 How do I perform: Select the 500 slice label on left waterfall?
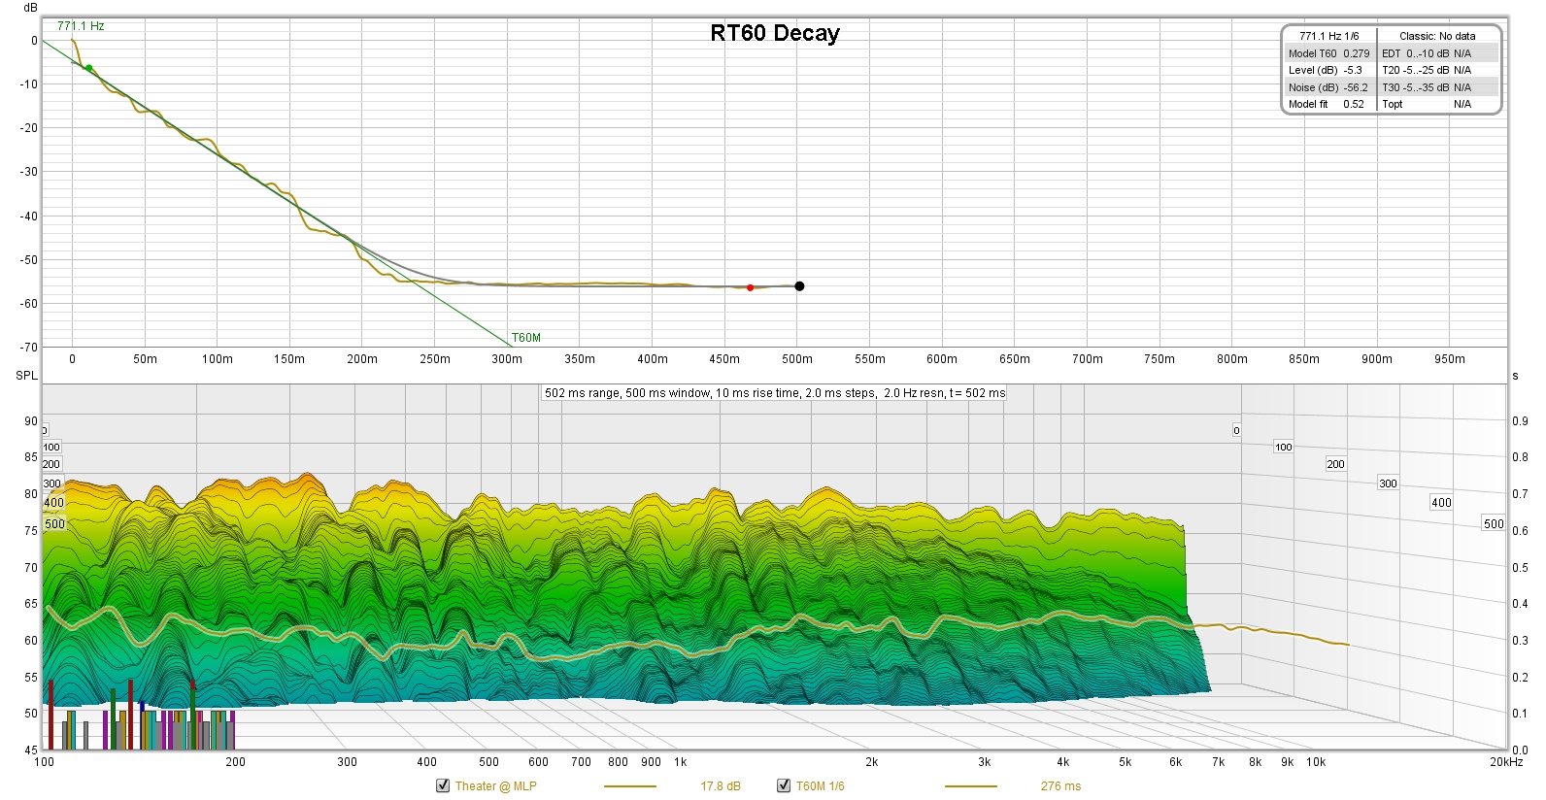(x=55, y=524)
